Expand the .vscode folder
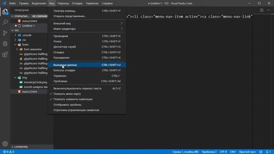Viewport: 274px width, 154px height. point(15,35)
